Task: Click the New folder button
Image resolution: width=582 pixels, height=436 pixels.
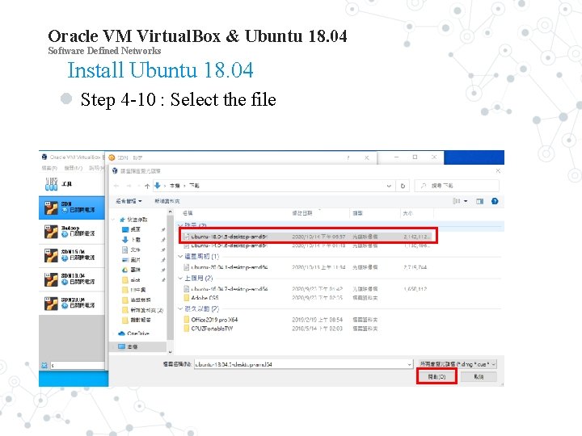Action: [167, 201]
